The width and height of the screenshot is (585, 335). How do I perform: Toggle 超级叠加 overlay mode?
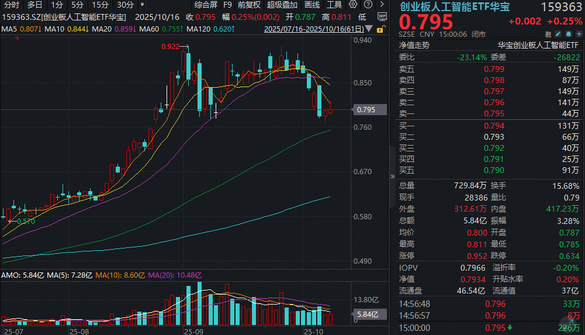(282, 4)
